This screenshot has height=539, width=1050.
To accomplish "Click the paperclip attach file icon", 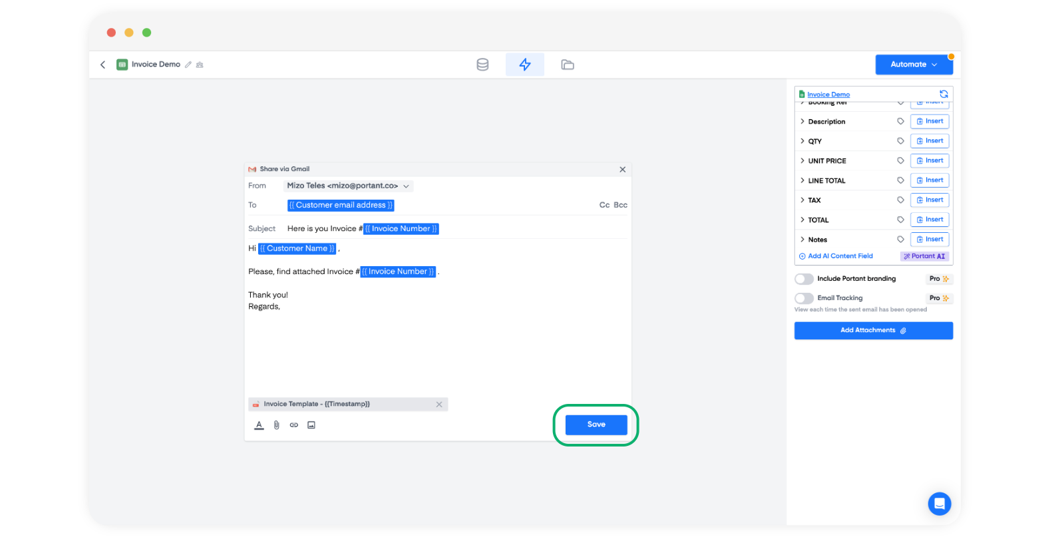I will (x=277, y=425).
